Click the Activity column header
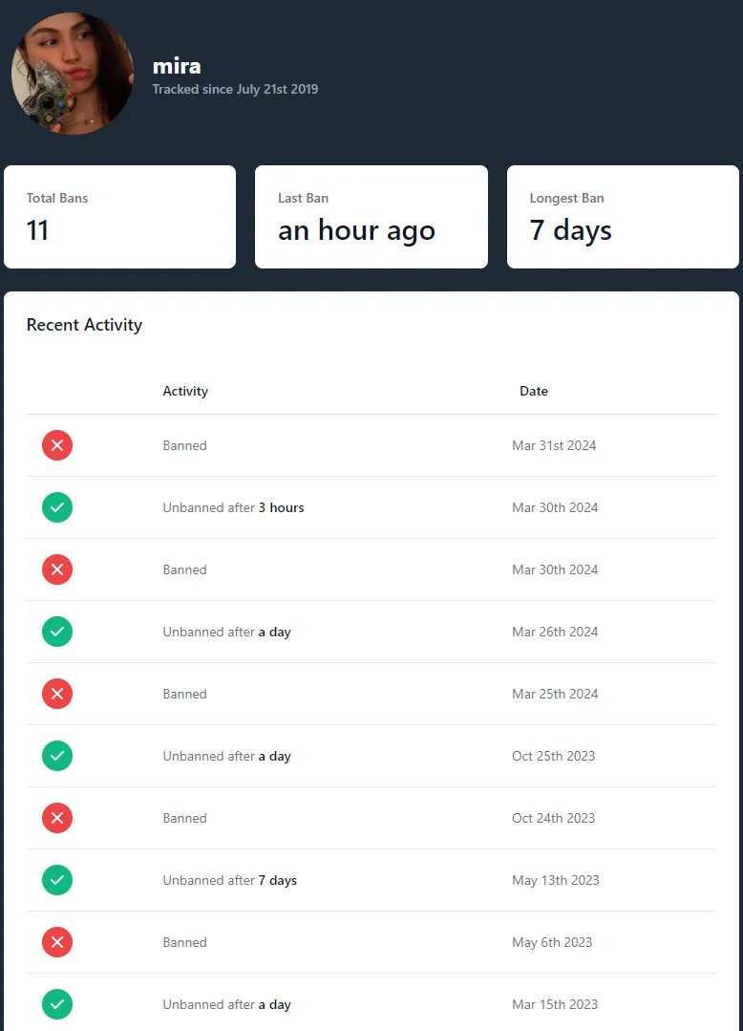The height and width of the screenshot is (1031, 743). 185,391
